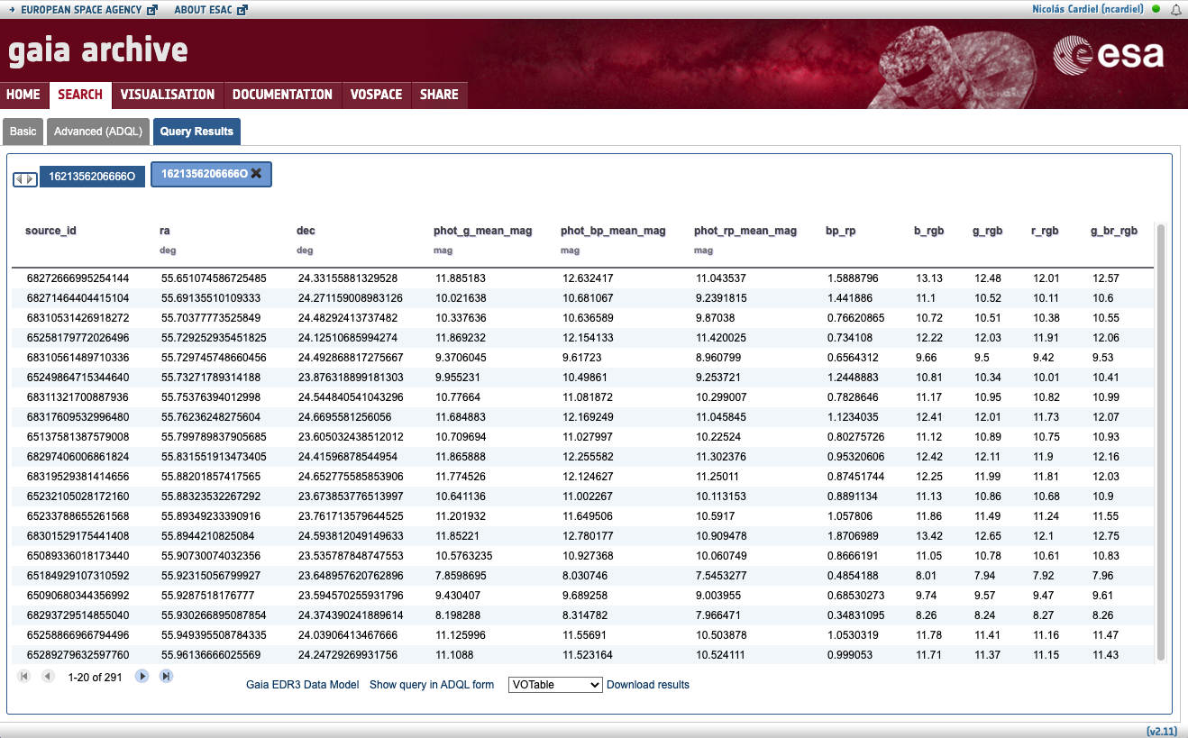Click the gaia archive title logo

pos(98,50)
